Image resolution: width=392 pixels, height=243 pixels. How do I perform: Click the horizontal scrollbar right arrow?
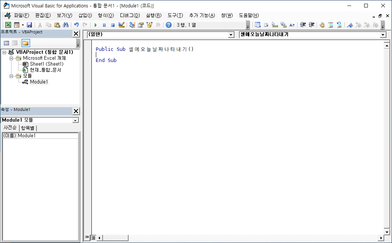[381, 238]
